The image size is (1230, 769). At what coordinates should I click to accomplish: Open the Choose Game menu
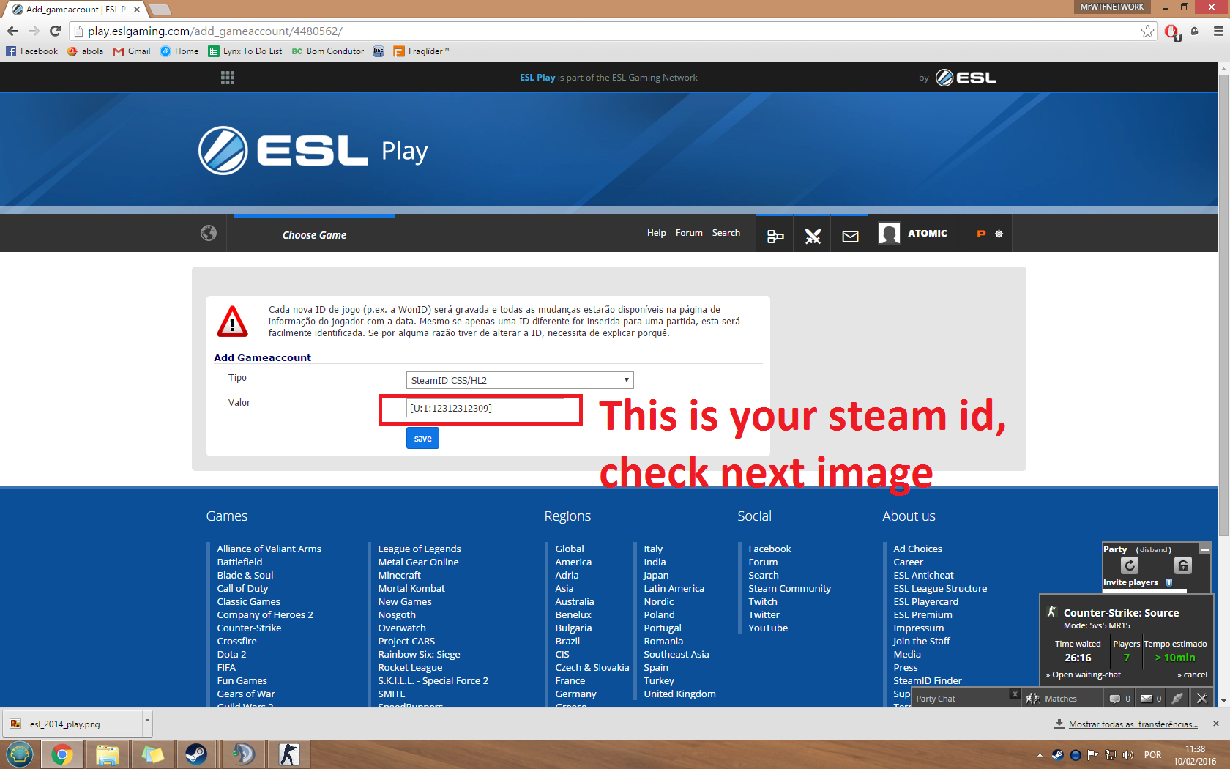pos(315,235)
